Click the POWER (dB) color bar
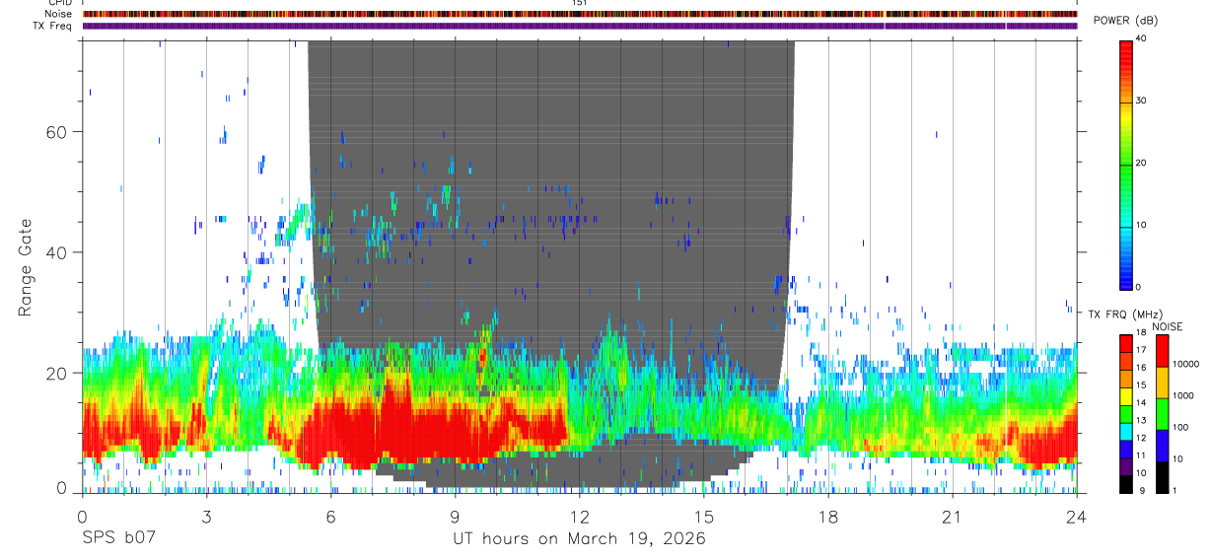The width and height of the screenshot is (1211, 559). [x=1126, y=163]
